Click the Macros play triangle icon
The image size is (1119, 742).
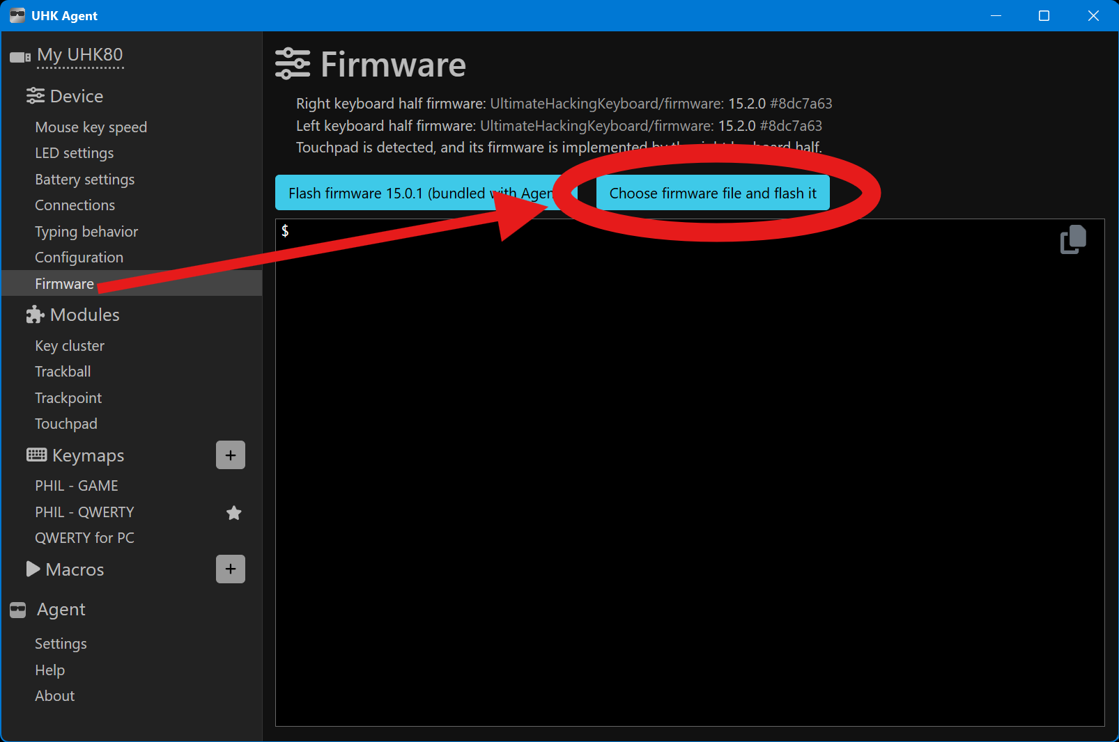pyautogui.click(x=33, y=569)
